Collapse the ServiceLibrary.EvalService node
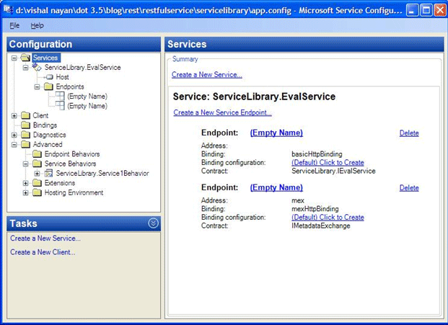This screenshot has width=448, height=325. 26,68
